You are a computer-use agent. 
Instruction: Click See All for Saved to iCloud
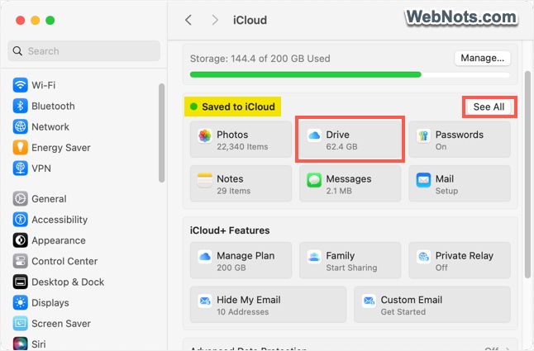489,107
